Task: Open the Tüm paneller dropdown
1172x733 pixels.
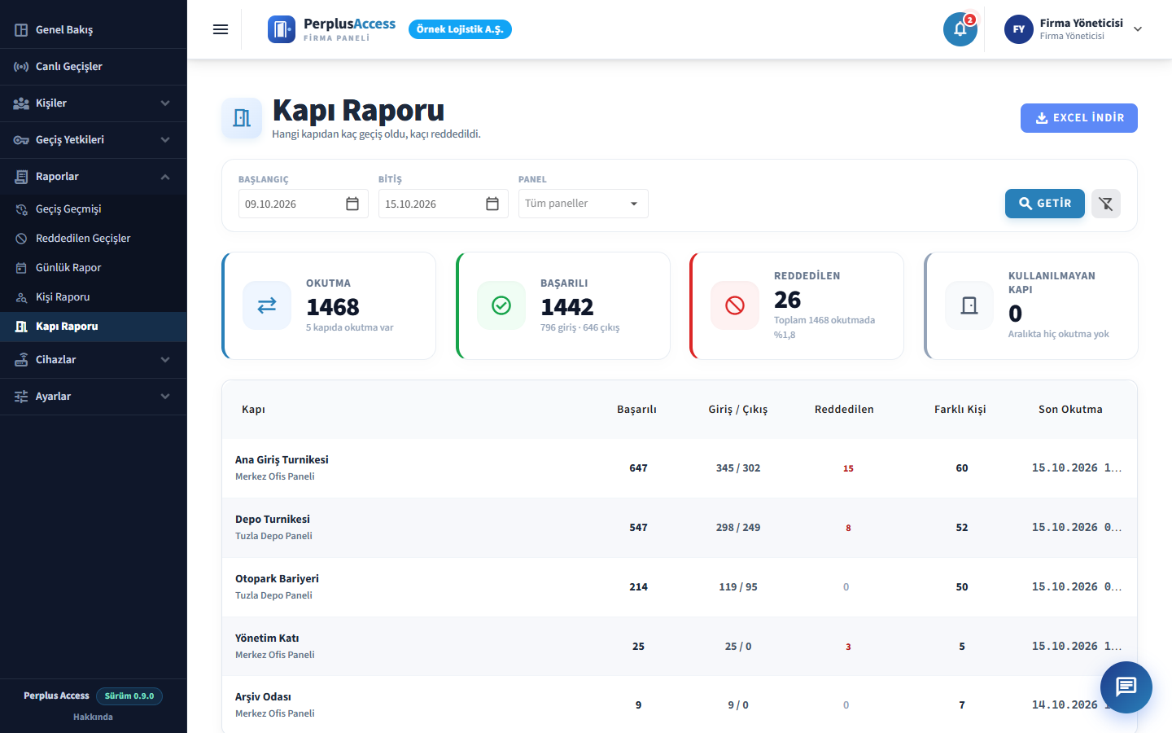Action: pyautogui.click(x=584, y=204)
